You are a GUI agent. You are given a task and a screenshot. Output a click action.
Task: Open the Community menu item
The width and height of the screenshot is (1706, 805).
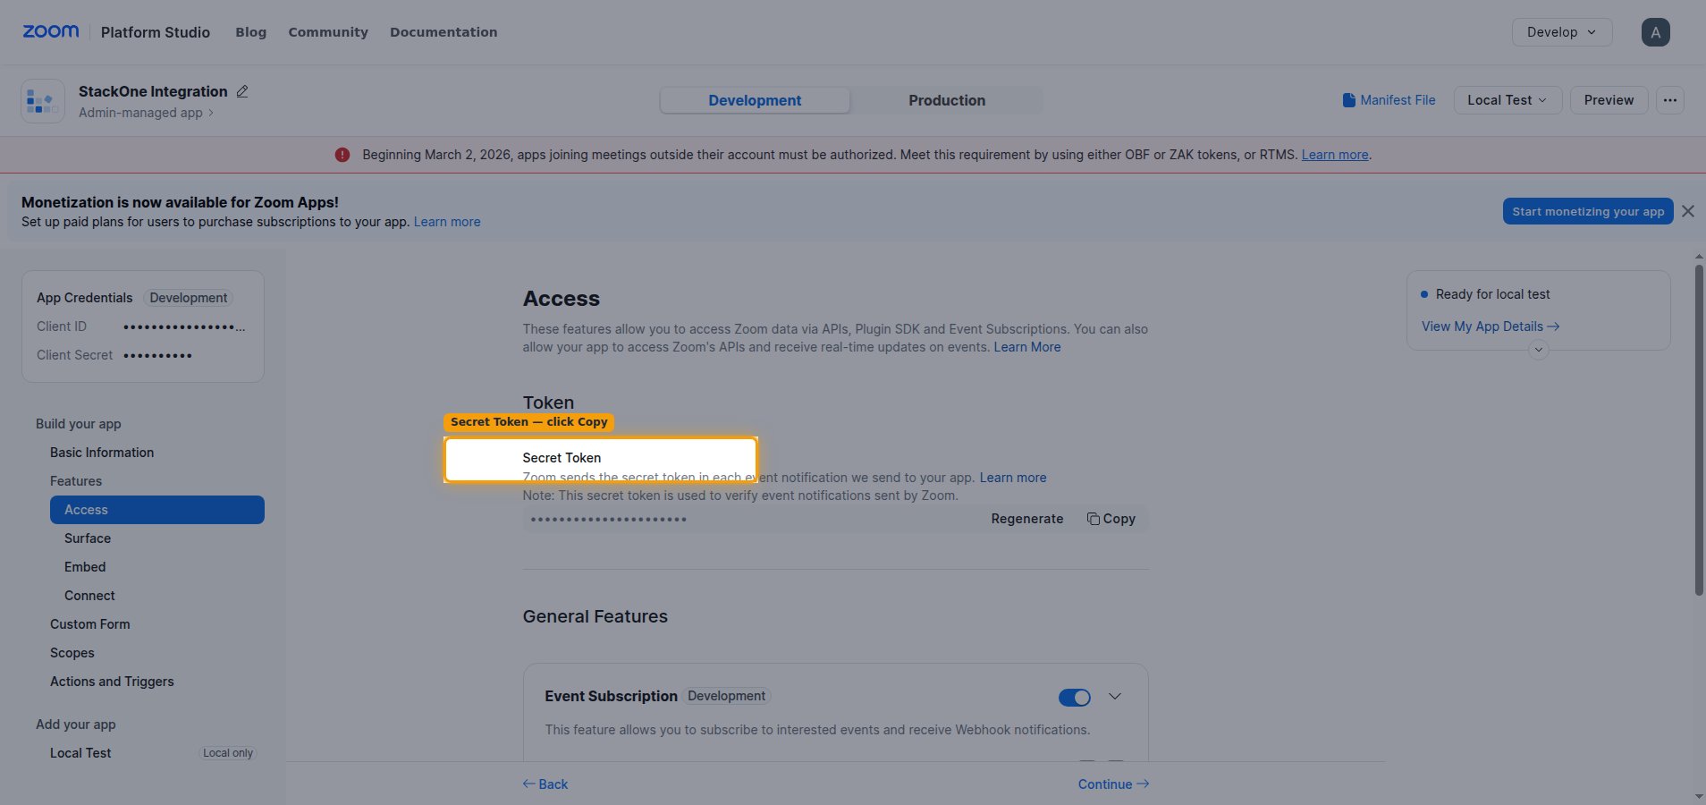click(328, 32)
